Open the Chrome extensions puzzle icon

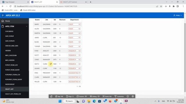tap(174, 6)
